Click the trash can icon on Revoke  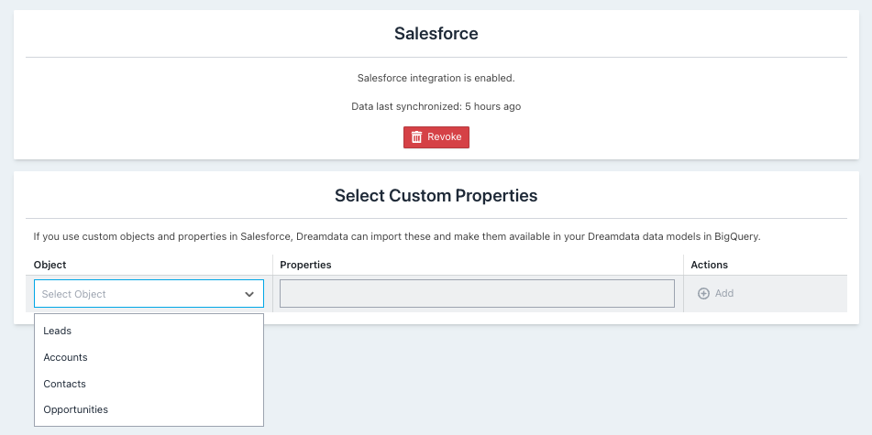coord(416,137)
